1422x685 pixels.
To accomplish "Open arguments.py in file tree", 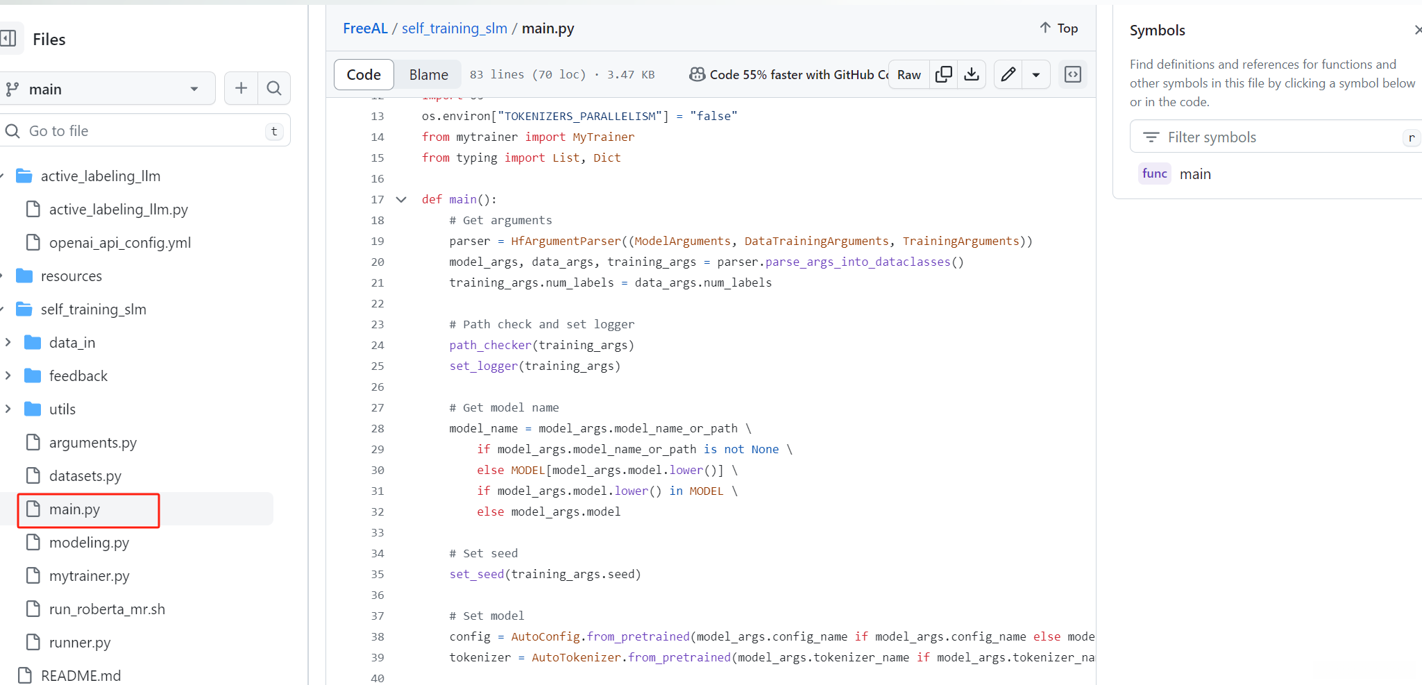I will point(93,442).
